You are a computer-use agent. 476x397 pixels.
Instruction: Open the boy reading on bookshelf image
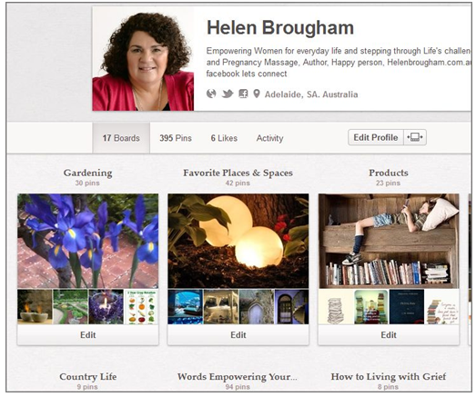tap(389, 241)
